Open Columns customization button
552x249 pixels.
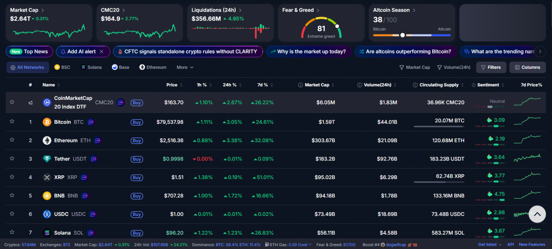(528, 68)
